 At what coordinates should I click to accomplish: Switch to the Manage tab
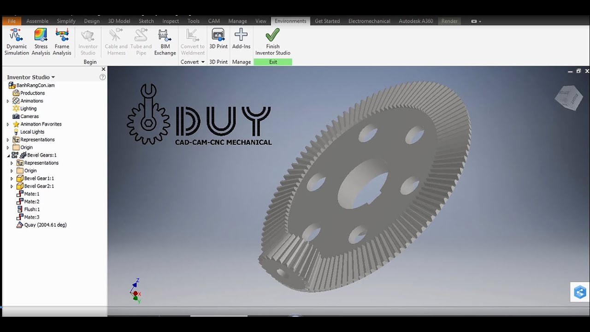point(237,21)
